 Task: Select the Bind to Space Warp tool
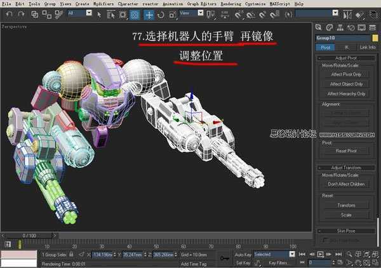point(59,15)
